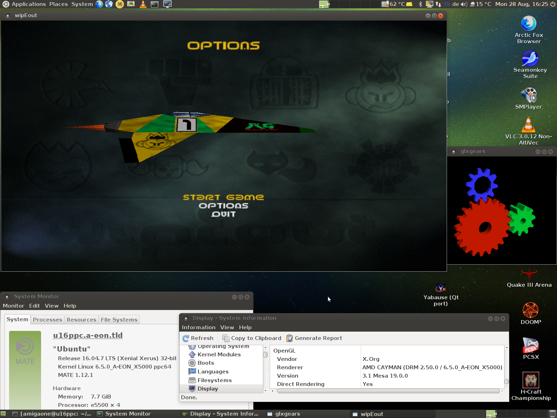
Task: Switch to File Systems tab
Action: pyautogui.click(x=119, y=320)
